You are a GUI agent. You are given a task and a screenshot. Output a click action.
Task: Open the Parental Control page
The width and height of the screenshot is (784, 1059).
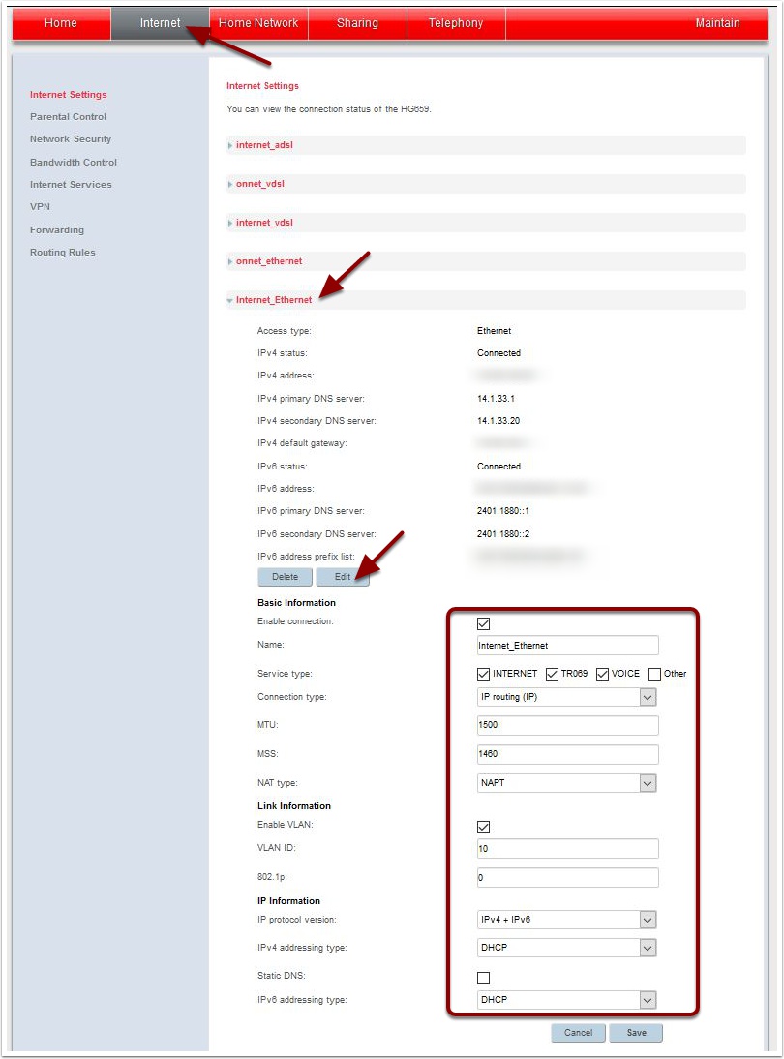pos(67,116)
